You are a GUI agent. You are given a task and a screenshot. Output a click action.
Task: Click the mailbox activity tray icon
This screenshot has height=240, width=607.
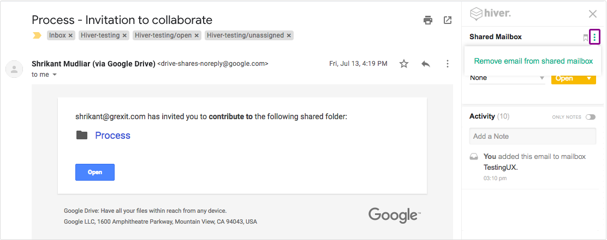(474, 157)
